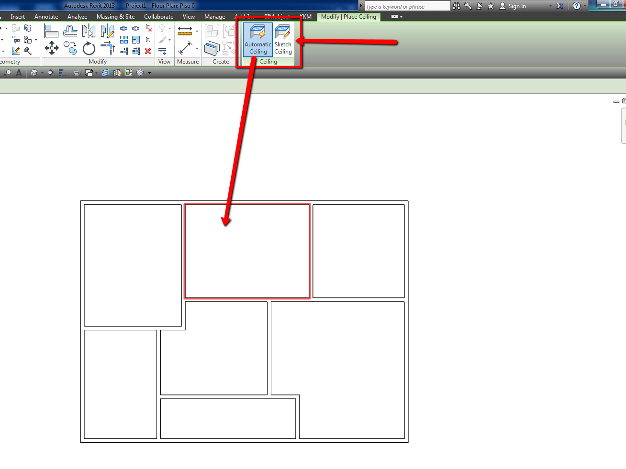This screenshot has height=469, width=626.
Task: Click the Tag by Category icon
Action: point(8,73)
